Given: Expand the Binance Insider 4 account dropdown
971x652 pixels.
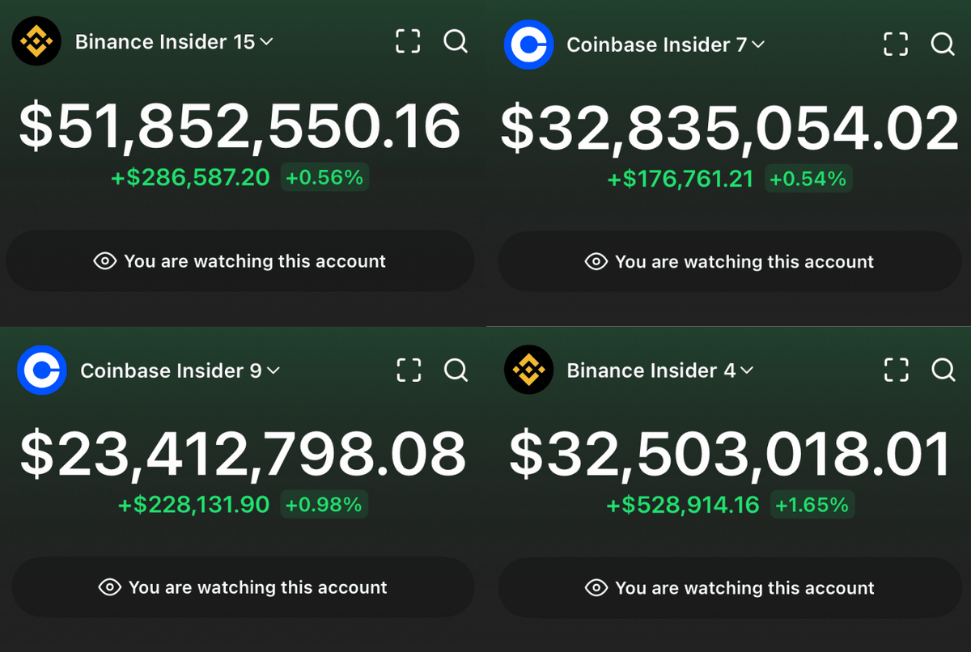Looking at the screenshot, I should pyautogui.click(x=660, y=370).
